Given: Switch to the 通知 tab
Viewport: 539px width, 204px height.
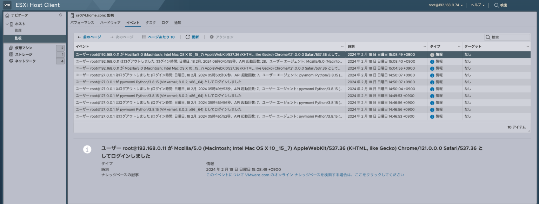Looking at the screenshot, I should (178, 22).
